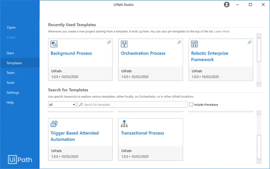This screenshot has width=270, height=169.
Task: Open the All template source dropdown
Action: [62, 105]
